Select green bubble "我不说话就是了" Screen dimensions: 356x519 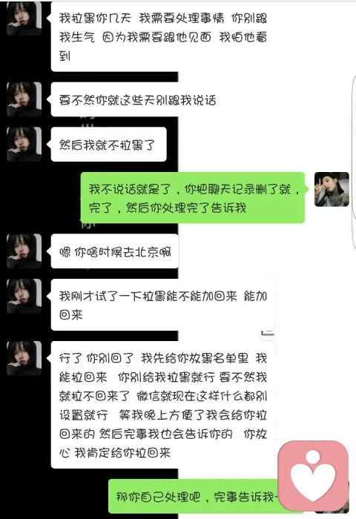tap(193, 198)
